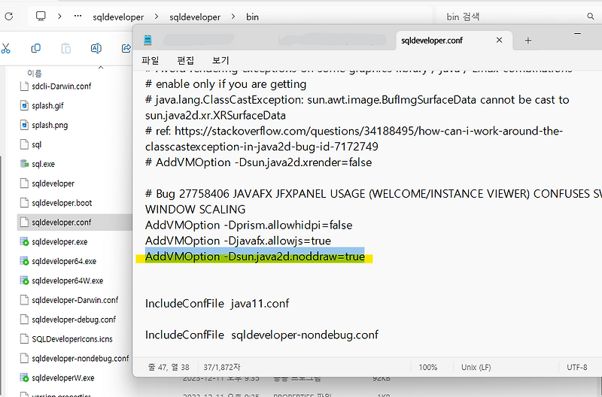The width and height of the screenshot is (602, 397).
Task: Select the sql file
Action: tap(36, 144)
